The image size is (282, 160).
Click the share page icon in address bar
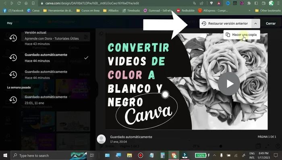(x=201, y=3)
